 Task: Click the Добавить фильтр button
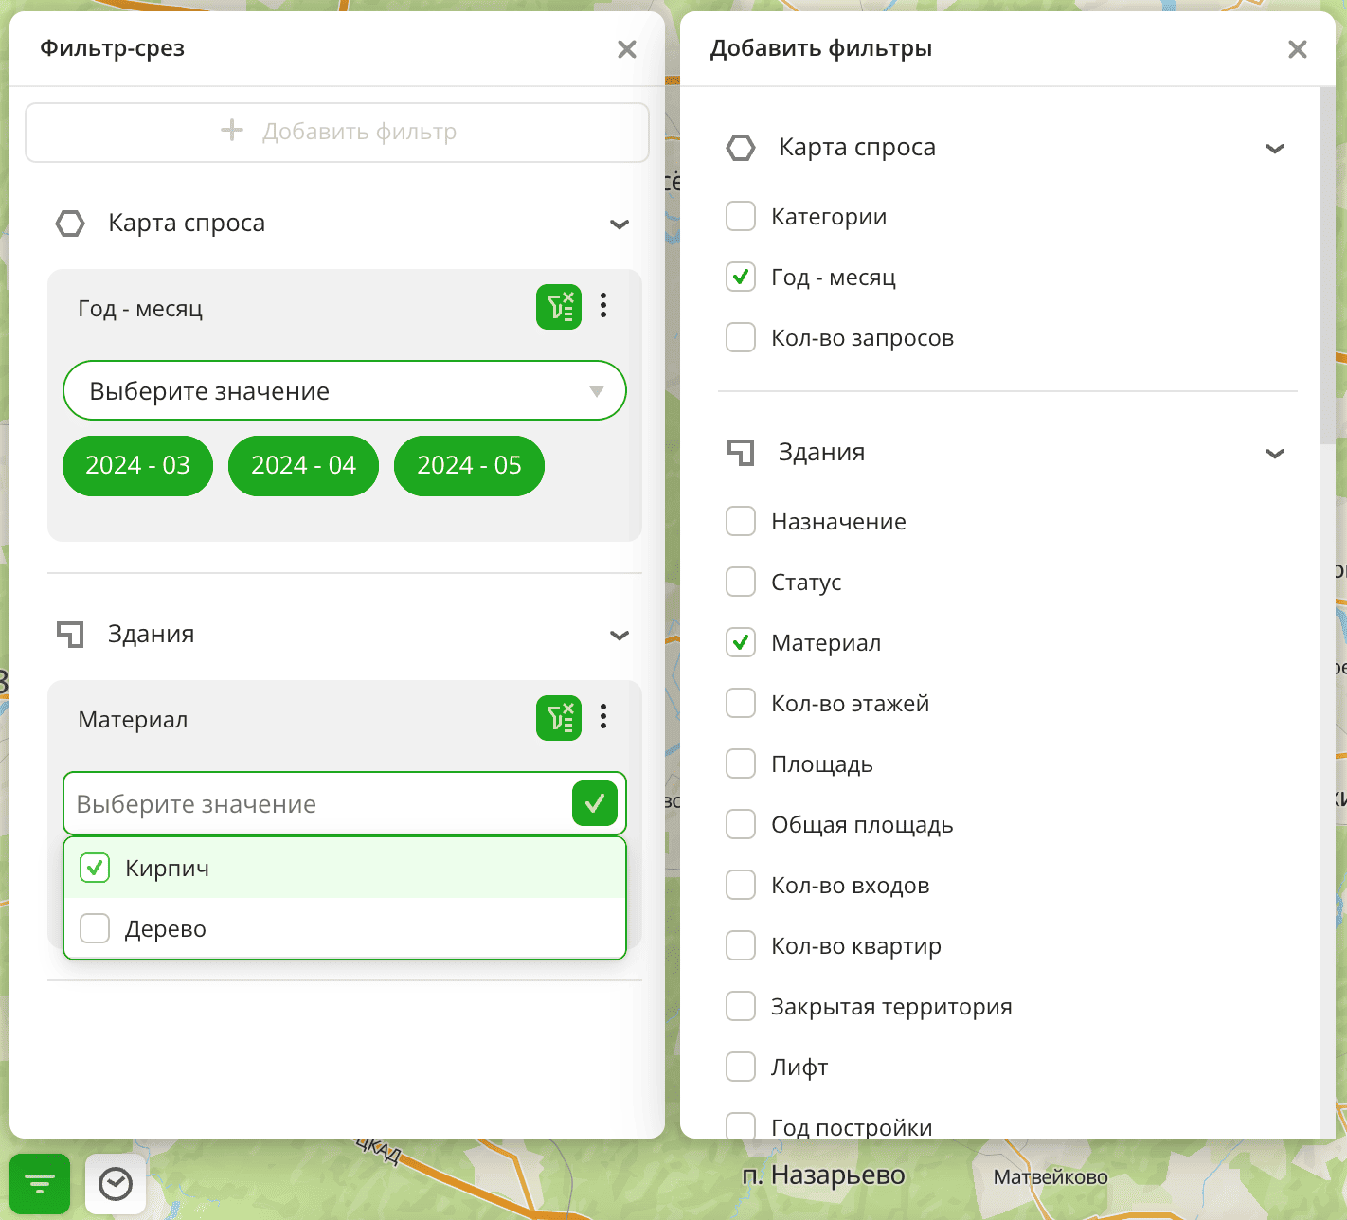click(x=337, y=132)
